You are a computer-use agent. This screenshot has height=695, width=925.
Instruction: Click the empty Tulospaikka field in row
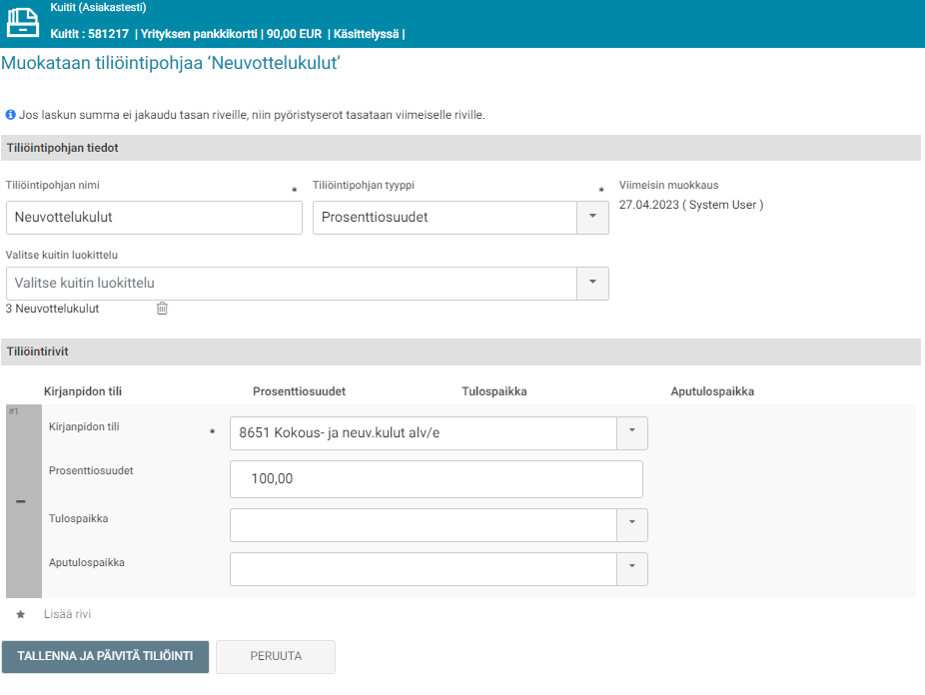[423, 525]
